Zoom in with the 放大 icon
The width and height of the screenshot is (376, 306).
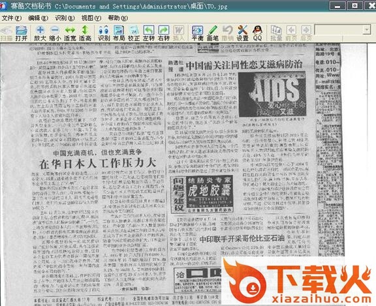click(40, 33)
